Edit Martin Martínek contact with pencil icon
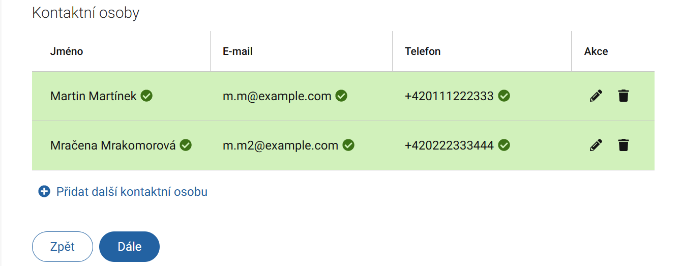681x266 pixels. [x=596, y=96]
